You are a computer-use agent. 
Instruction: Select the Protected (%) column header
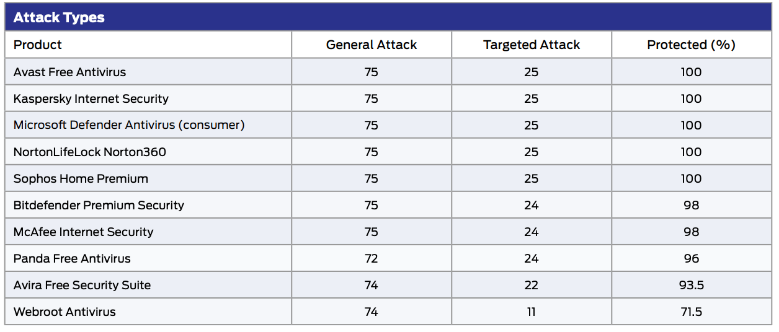(691, 45)
